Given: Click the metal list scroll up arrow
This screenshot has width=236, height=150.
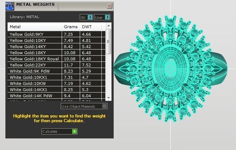Looking at the screenshot, I should pyautogui.click(x=109, y=26).
